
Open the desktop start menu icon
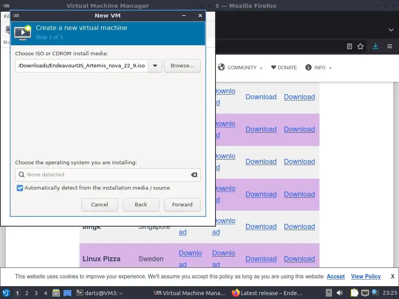pyautogui.click(x=6, y=293)
